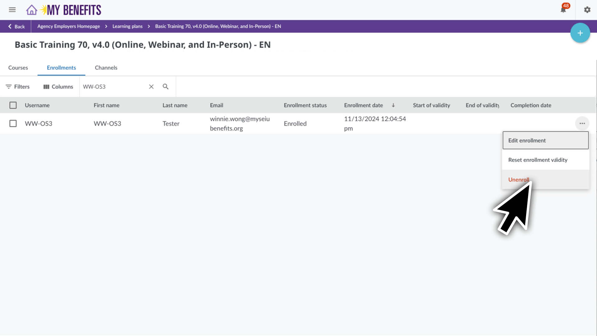Open the hamburger main menu
The width and height of the screenshot is (597, 336).
click(x=12, y=10)
